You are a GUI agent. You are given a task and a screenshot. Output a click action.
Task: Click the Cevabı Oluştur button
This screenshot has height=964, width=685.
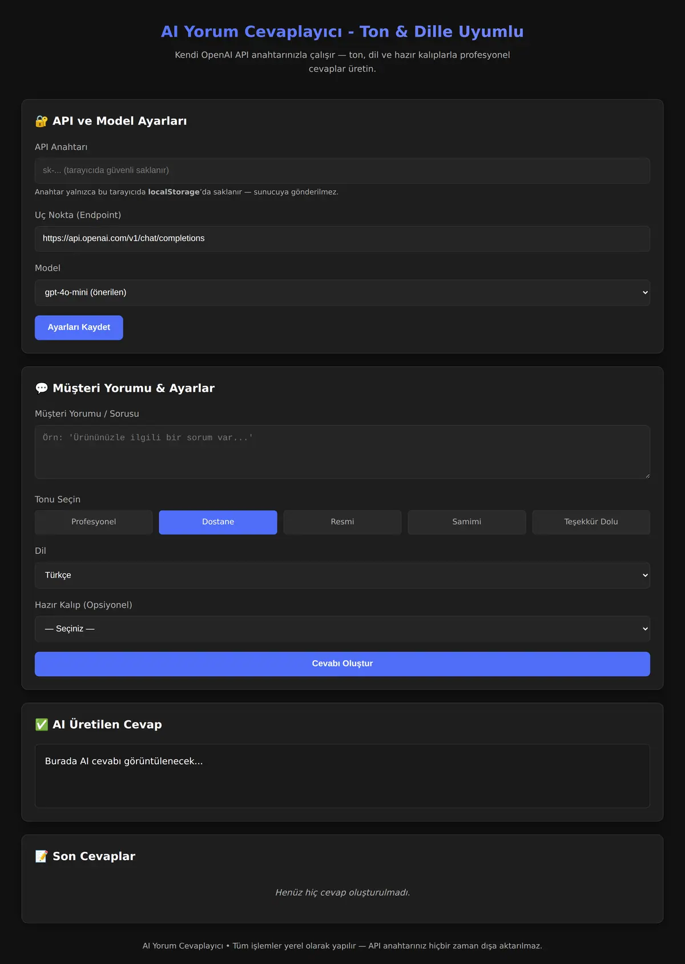click(342, 664)
